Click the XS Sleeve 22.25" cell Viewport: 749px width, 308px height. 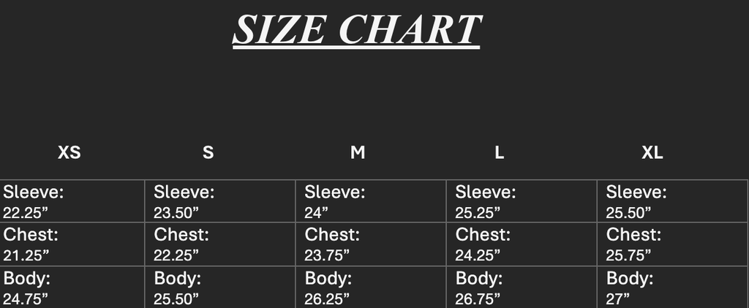pyautogui.click(x=72, y=201)
